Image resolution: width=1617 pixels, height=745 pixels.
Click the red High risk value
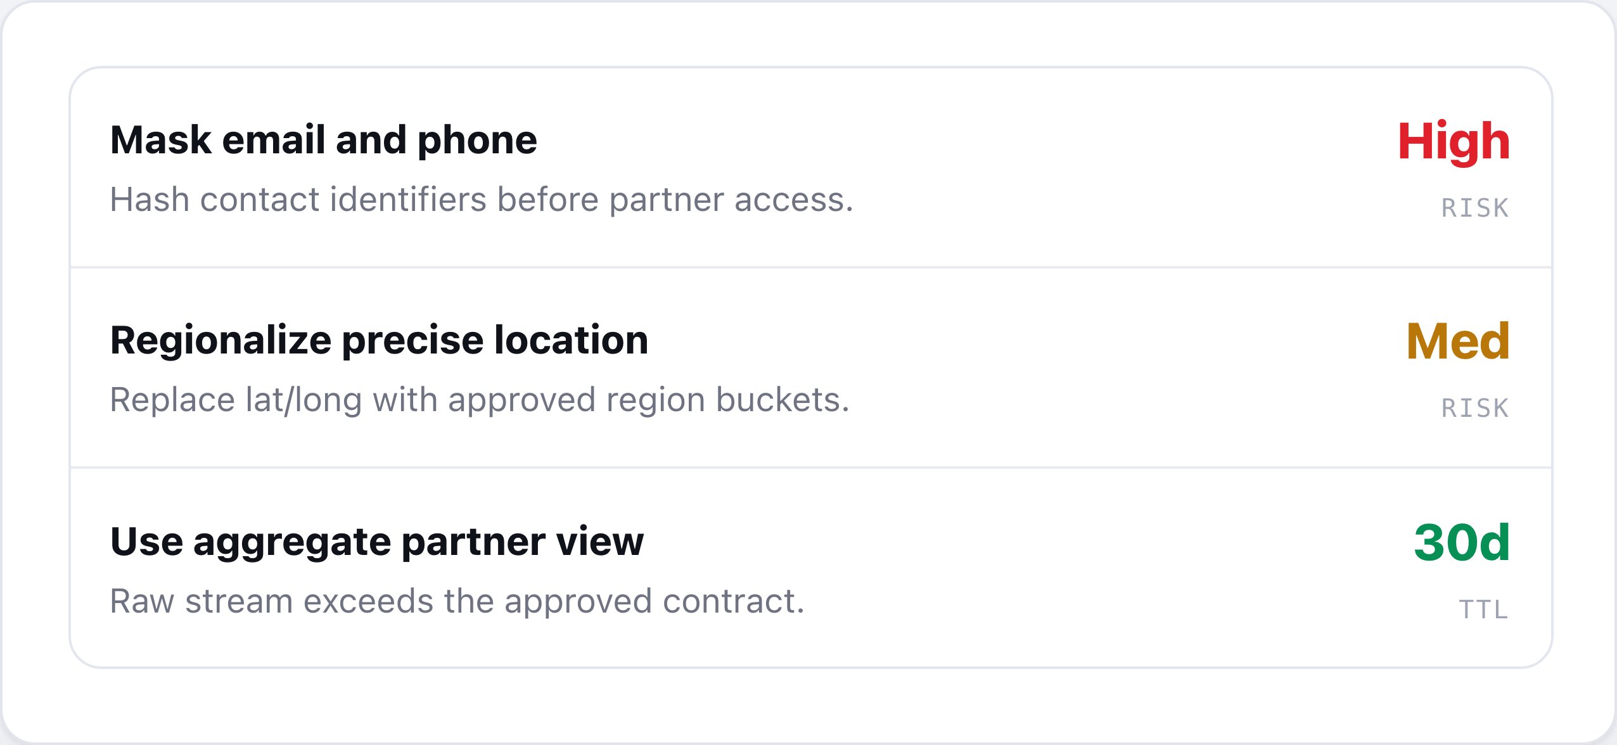click(x=1454, y=142)
